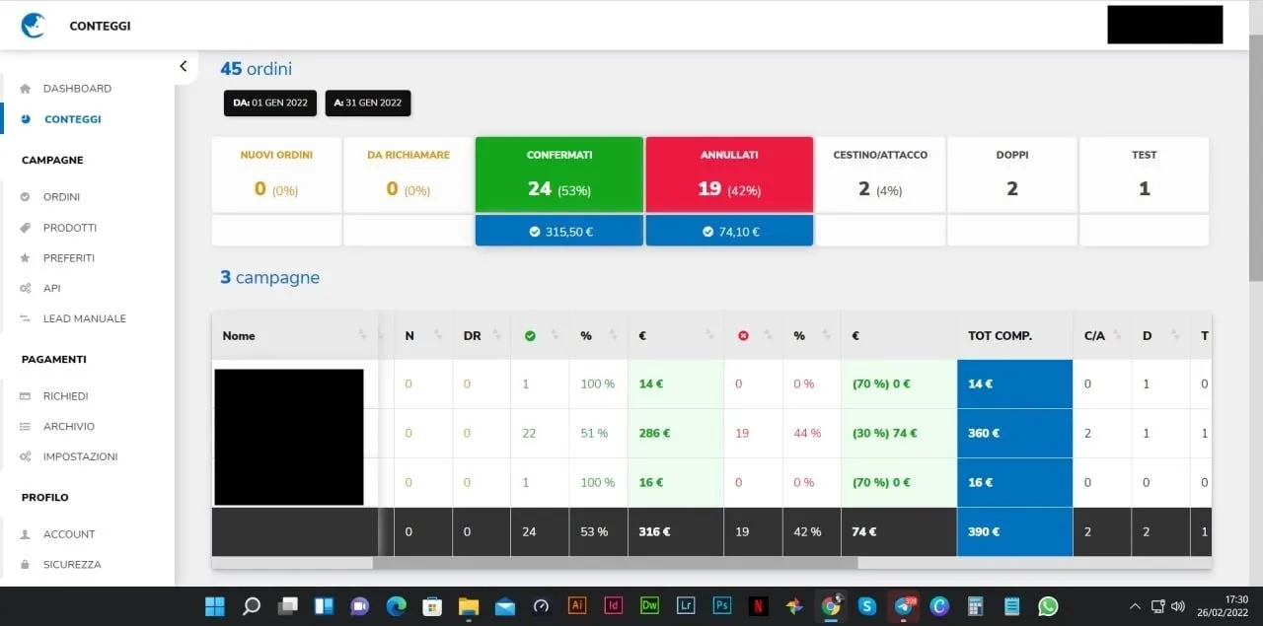This screenshot has height=626, width=1263.
Task: Click the Sicurezza lock icon
Action: tap(26, 565)
